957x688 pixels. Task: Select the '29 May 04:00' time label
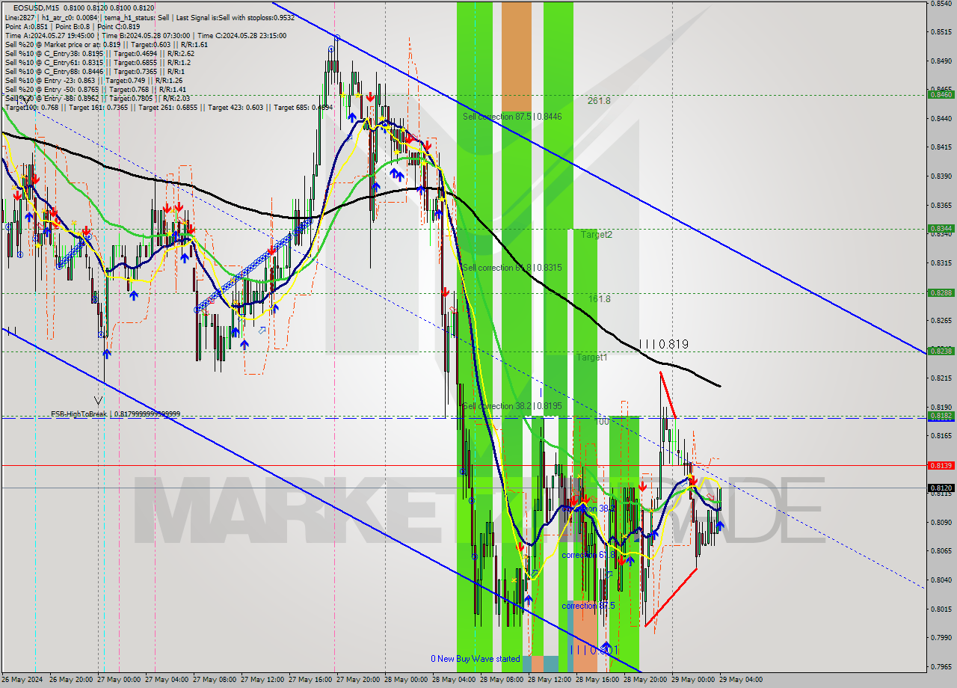click(x=742, y=680)
